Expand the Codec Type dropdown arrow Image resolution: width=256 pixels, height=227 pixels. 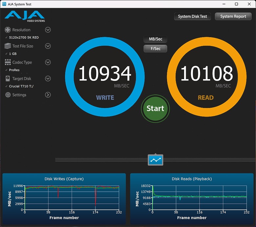48,62
